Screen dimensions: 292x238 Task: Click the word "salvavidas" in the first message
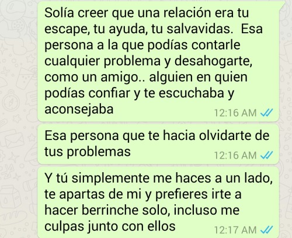[x=200, y=29]
